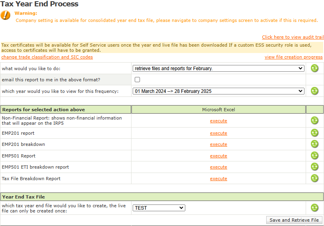Click green icon for Tax File Breakdown Report
324x226 pixels.
pos(314,178)
